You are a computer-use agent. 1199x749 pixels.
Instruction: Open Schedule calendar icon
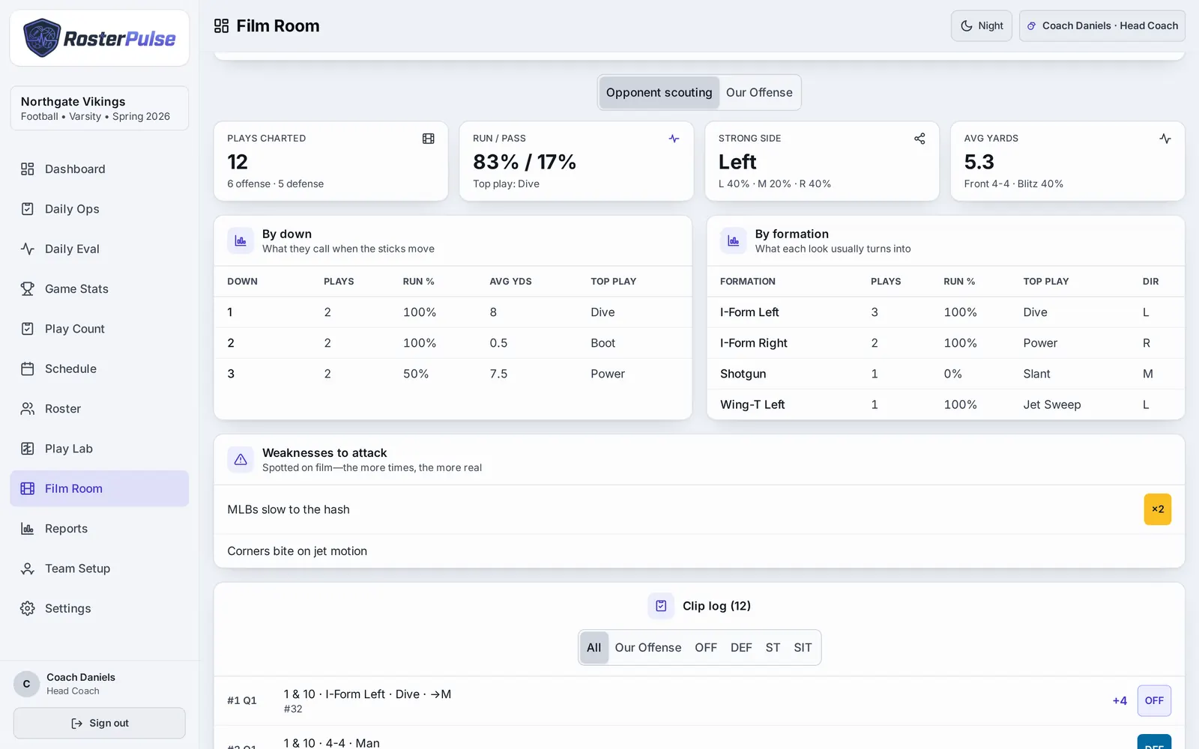(28, 369)
